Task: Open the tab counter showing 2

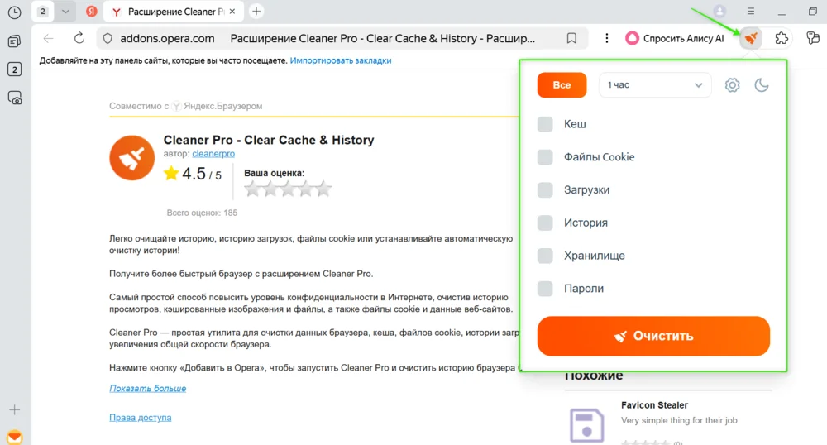Action: click(x=43, y=11)
